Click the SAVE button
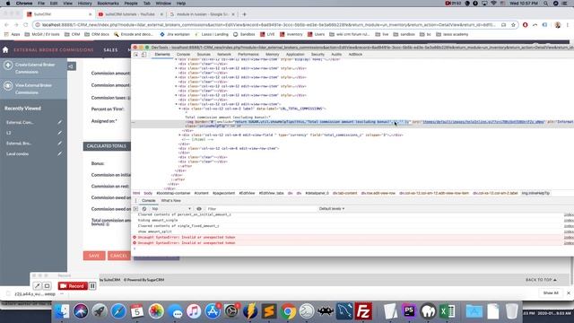 (94, 256)
